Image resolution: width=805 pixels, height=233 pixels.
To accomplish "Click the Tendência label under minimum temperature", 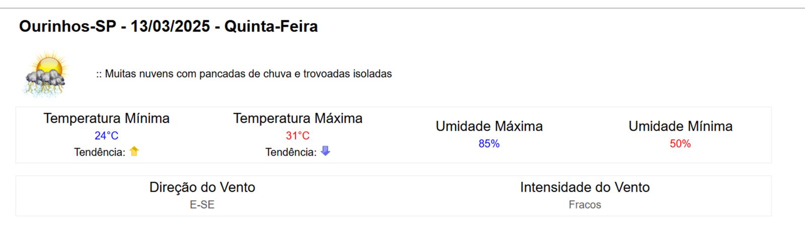I will tap(99, 152).
